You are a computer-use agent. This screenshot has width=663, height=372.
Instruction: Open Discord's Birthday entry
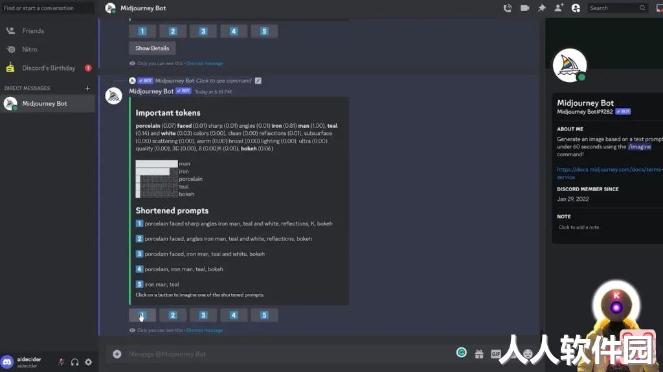47,68
